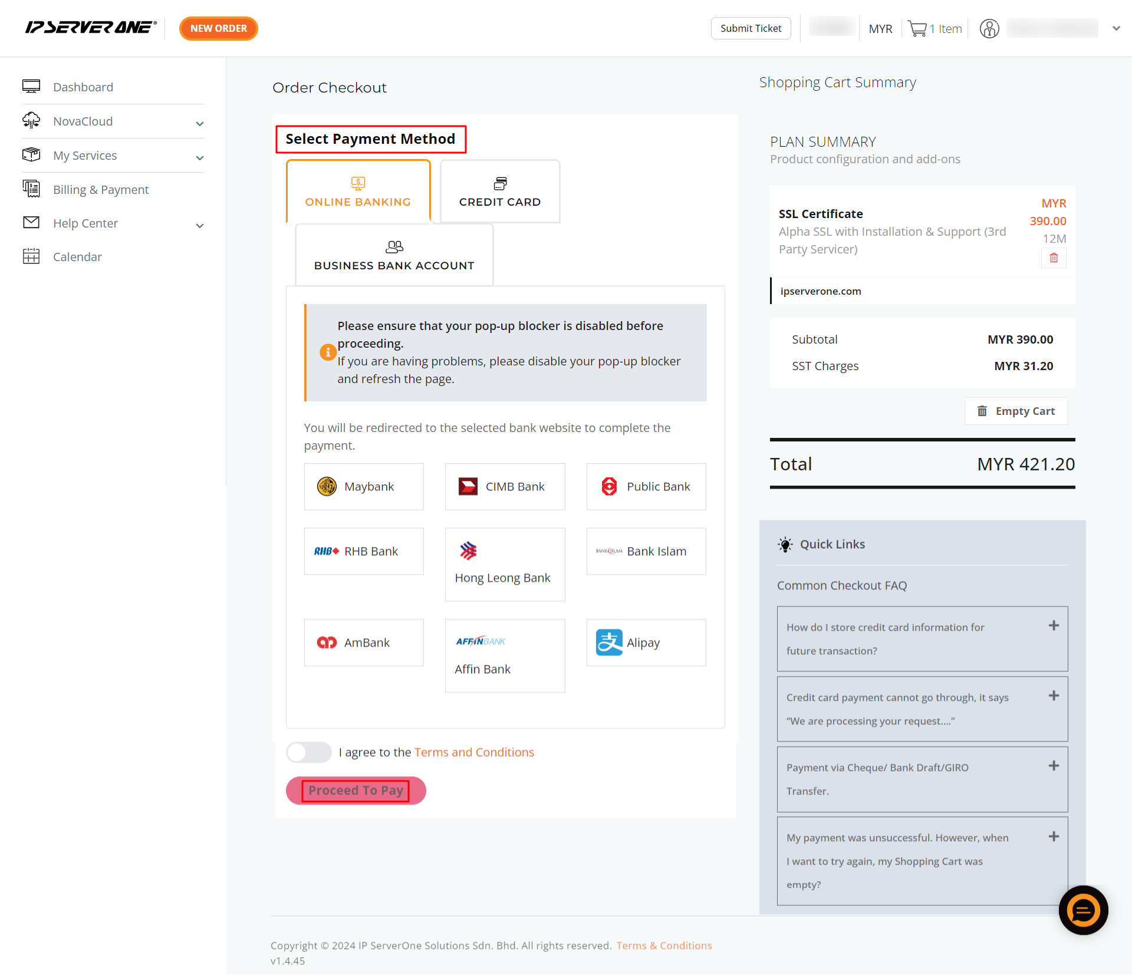
Task: Select Affin Bank option
Action: 505,656
